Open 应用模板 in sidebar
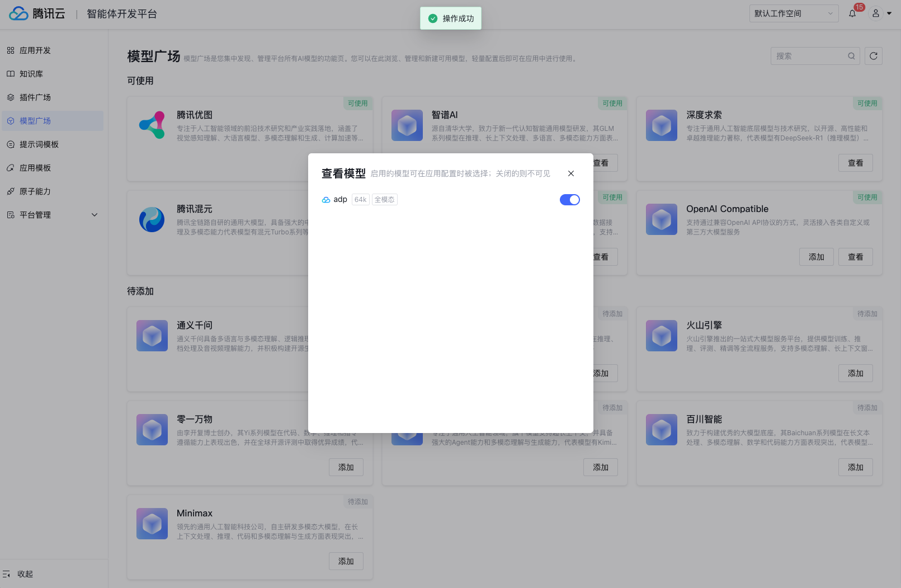Image resolution: width=901 pixels, height=588 pixels. pos(52,168)
